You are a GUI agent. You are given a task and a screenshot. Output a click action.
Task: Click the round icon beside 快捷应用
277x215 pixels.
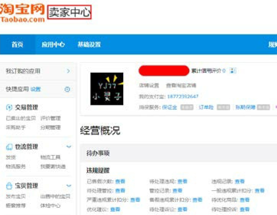point(67,89)
